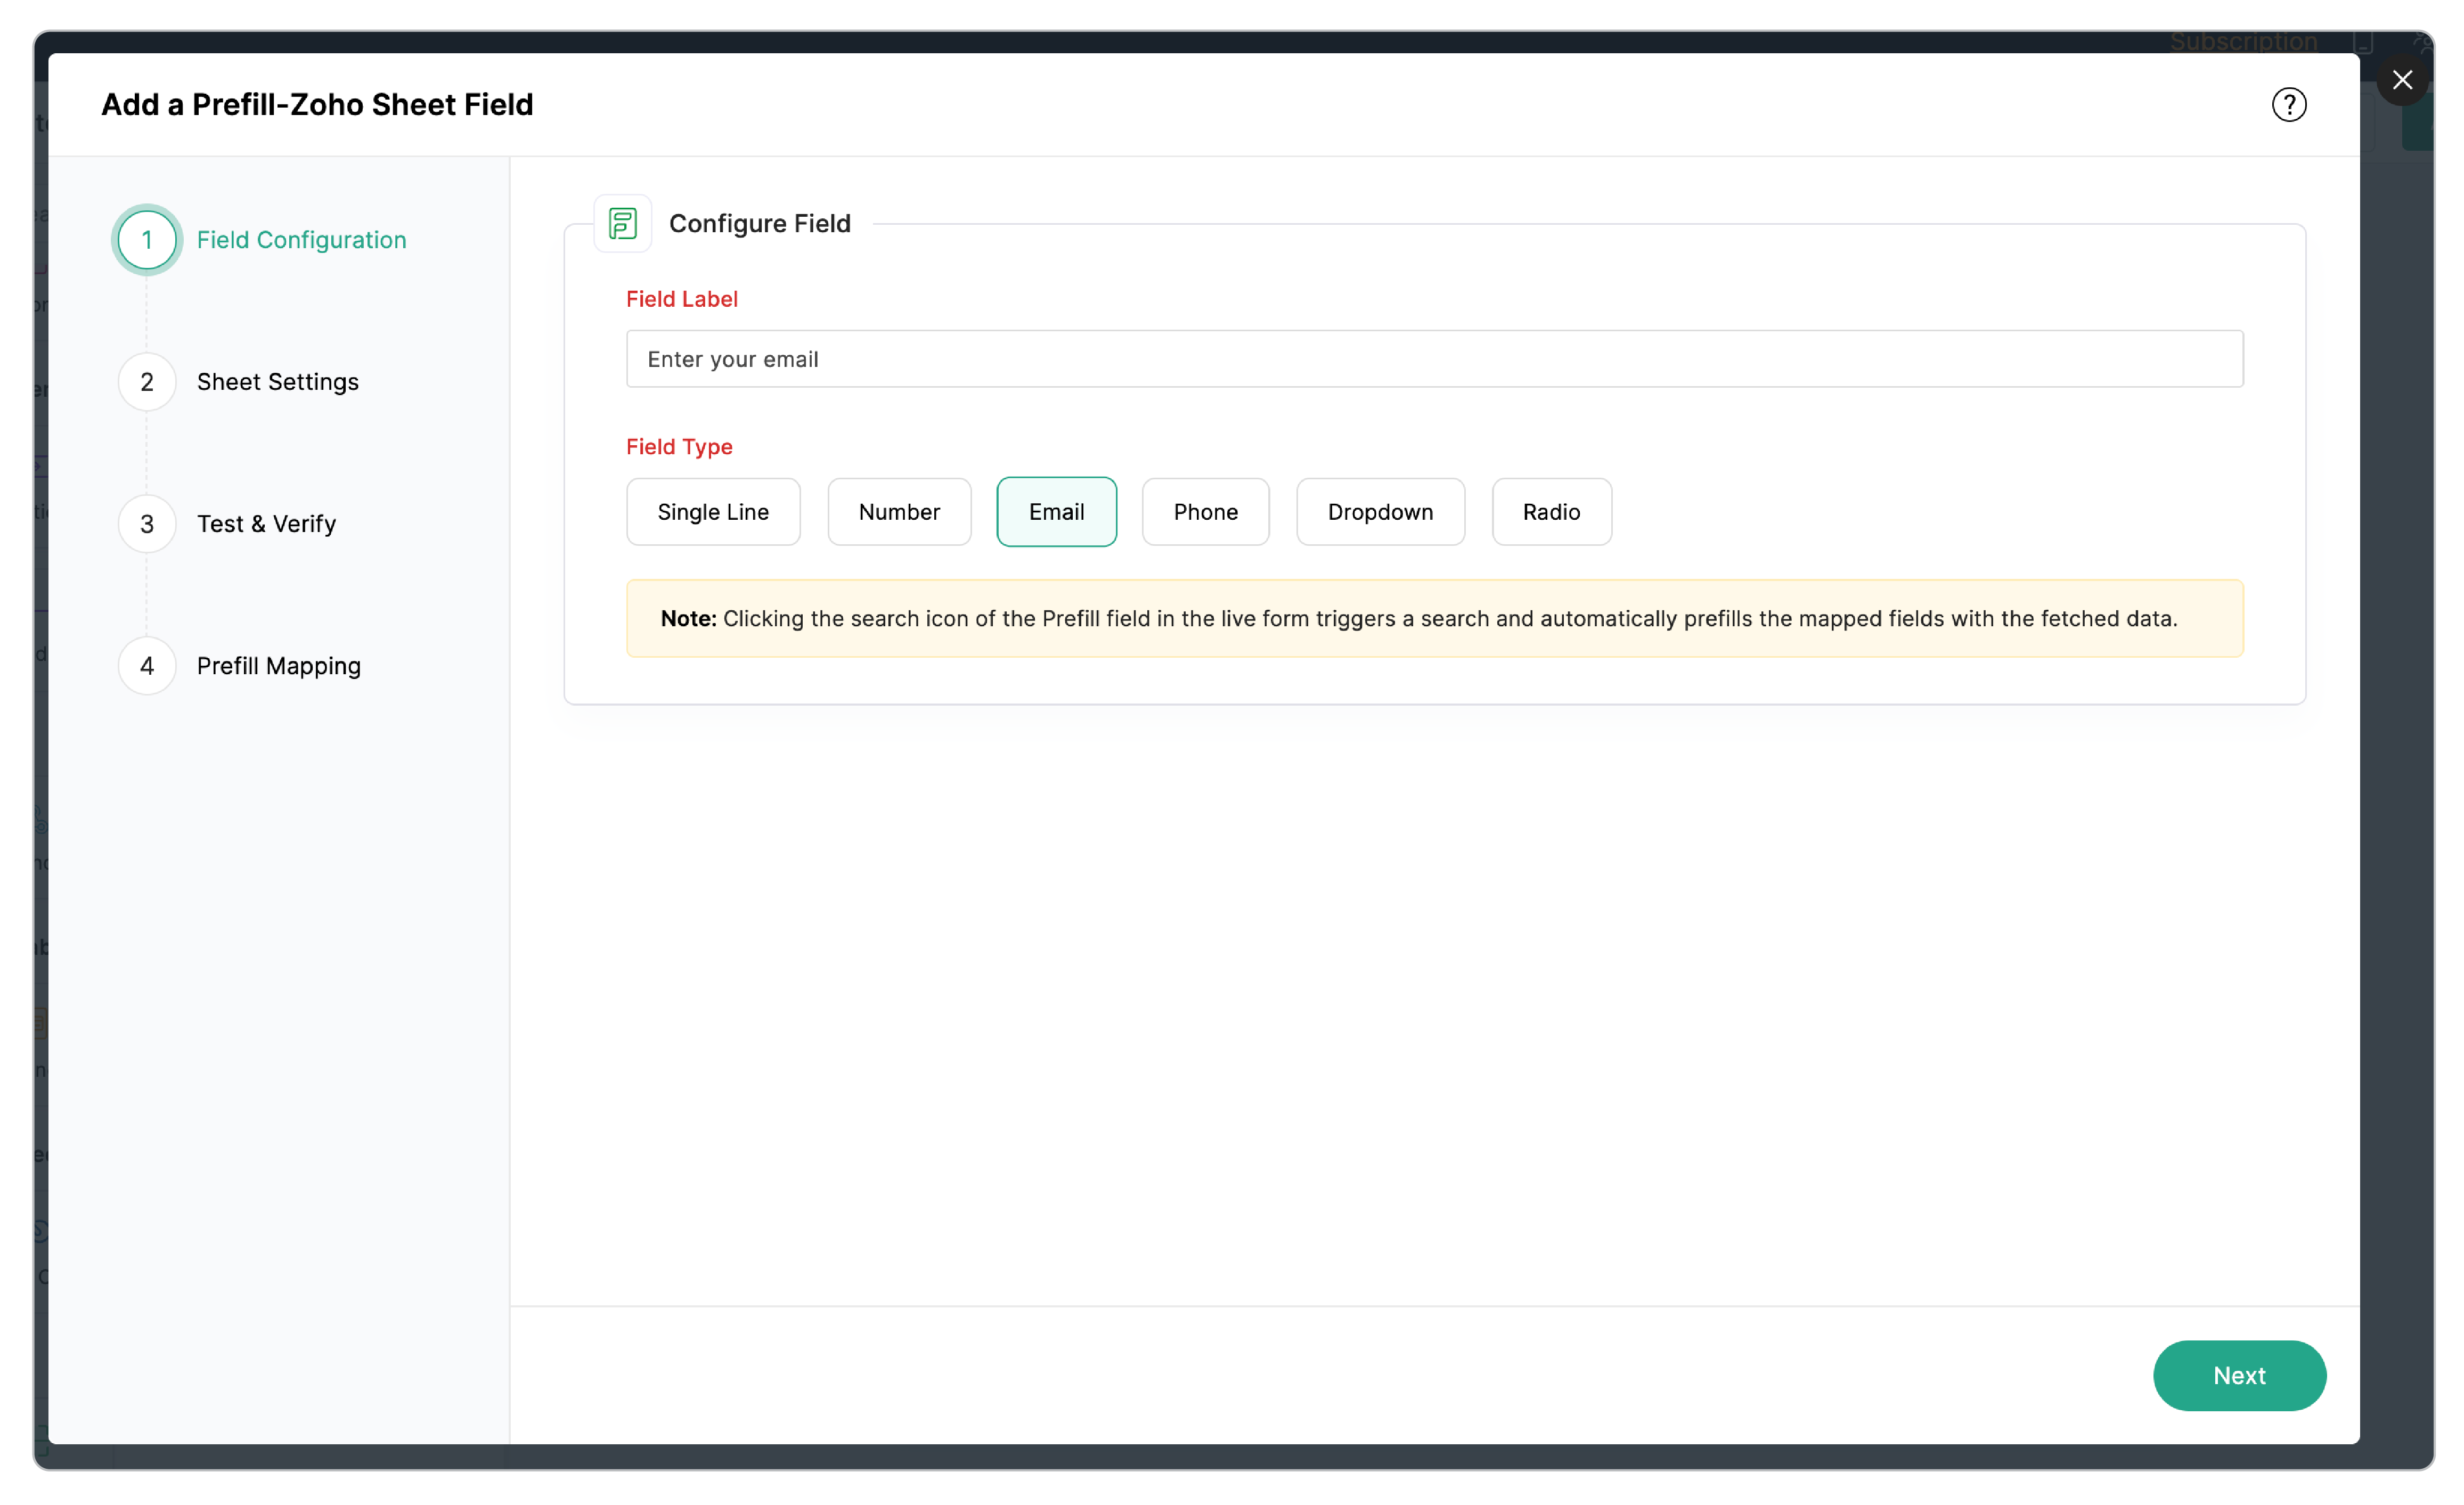Go to Field Configuration step label

[302, 240]
